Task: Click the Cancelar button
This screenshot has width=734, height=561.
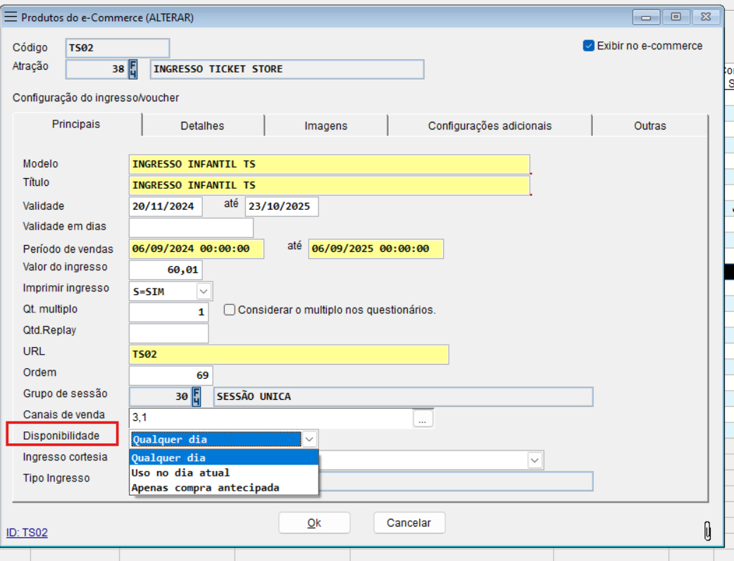Action: (409, 522)
